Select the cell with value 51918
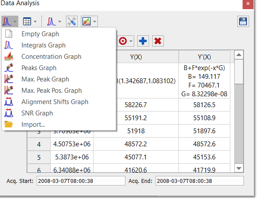Screen dimensions: 257x199 135,131
